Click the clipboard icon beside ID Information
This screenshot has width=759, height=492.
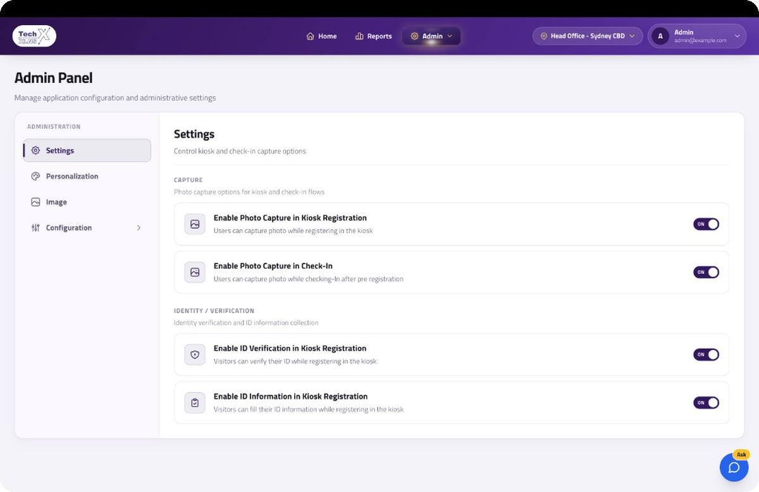coord(195,402)
